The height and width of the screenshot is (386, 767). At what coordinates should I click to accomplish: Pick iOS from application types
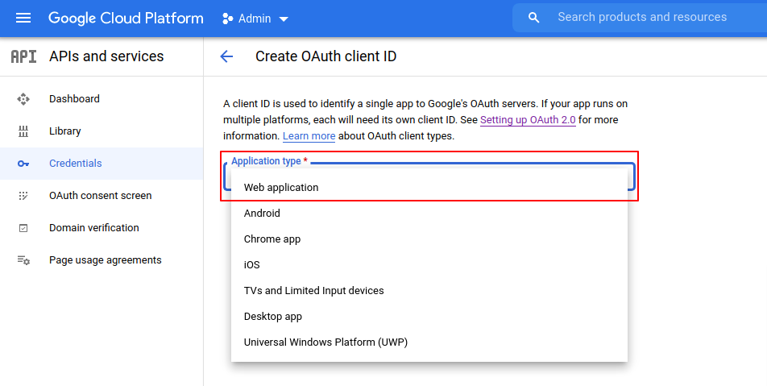(251, 265)
